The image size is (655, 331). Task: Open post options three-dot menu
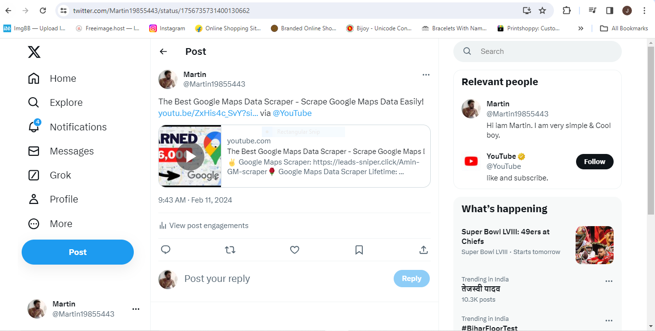426,75
